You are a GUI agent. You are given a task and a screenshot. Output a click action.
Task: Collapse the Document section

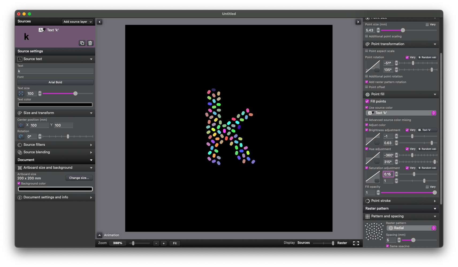point(91,160)
